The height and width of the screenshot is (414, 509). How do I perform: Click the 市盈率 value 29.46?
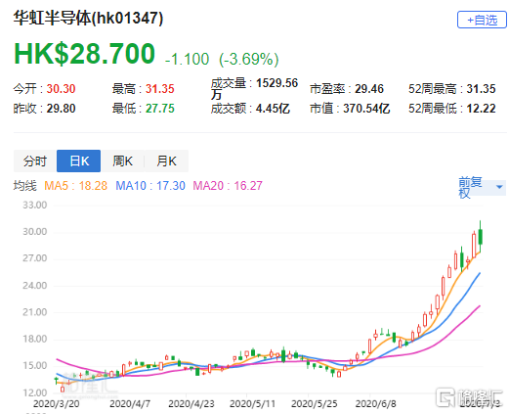[x=369, y=89]
